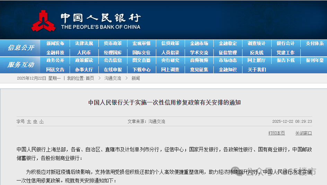Click 关闭窗口 to close window

pos(303,133)
